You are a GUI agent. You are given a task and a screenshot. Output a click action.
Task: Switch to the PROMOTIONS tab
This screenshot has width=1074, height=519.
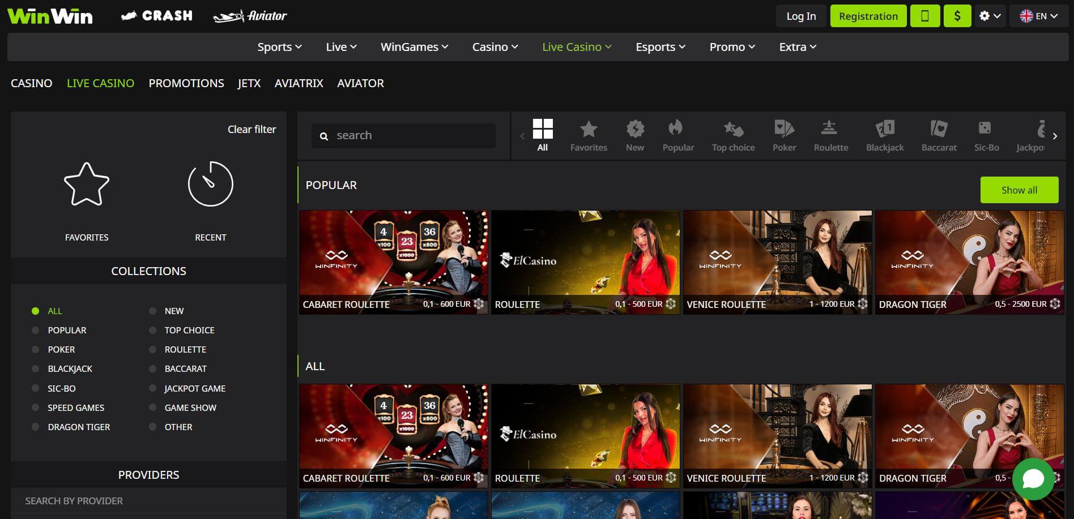[186, 83]
